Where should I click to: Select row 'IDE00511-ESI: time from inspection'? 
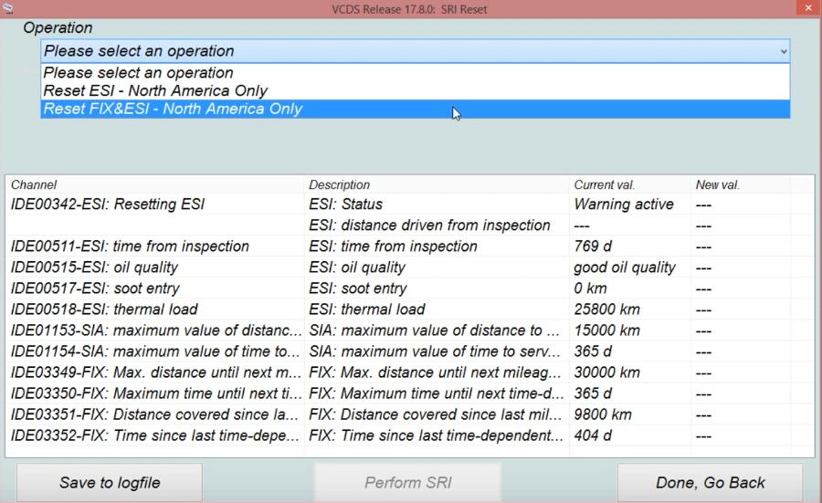click(410, 246)
